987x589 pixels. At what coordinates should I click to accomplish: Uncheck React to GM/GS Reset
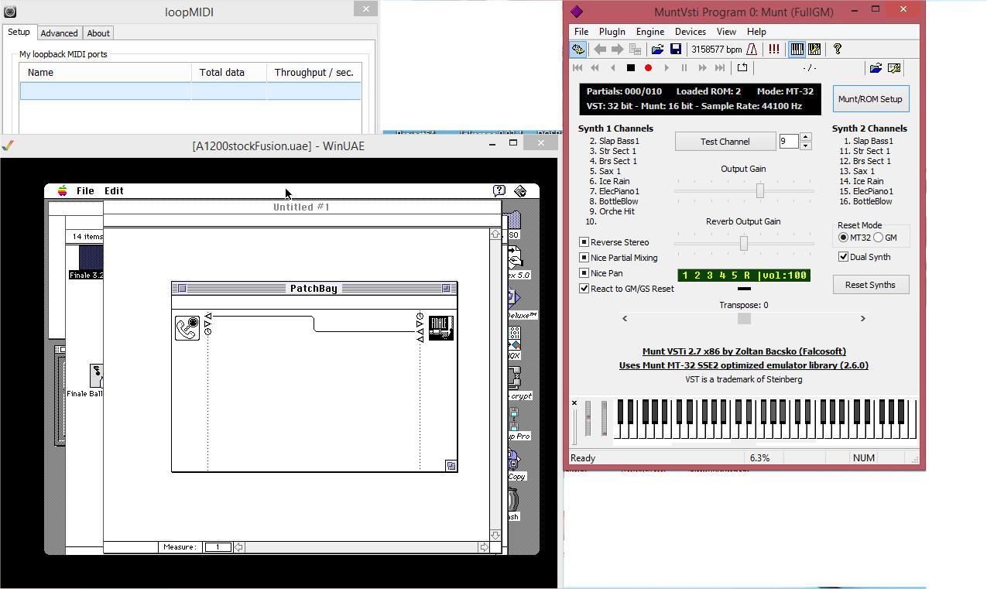pyautogui.click(x=584, y=289)
